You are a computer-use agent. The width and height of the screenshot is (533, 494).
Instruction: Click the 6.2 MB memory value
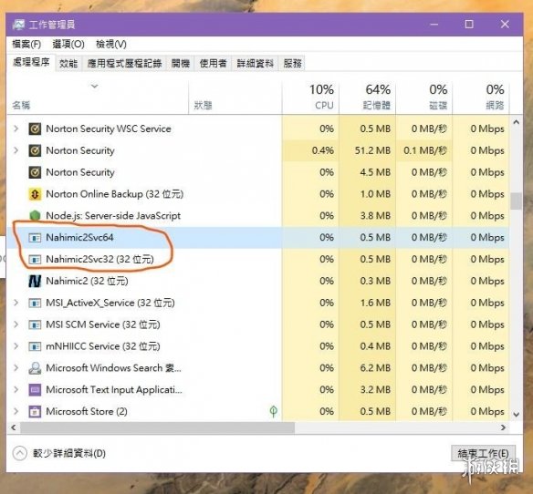pyautogui.click(x=375, y=367)
